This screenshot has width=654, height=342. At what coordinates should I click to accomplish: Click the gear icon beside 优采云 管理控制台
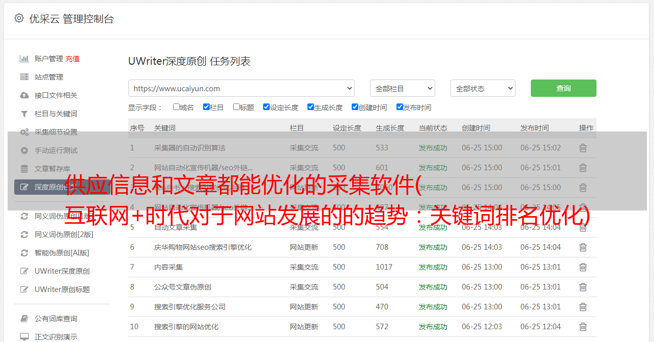[19, 18]
